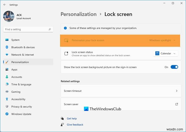Select Apps in the sidebar
186x132 pixels.
click(x=28, y=69)
